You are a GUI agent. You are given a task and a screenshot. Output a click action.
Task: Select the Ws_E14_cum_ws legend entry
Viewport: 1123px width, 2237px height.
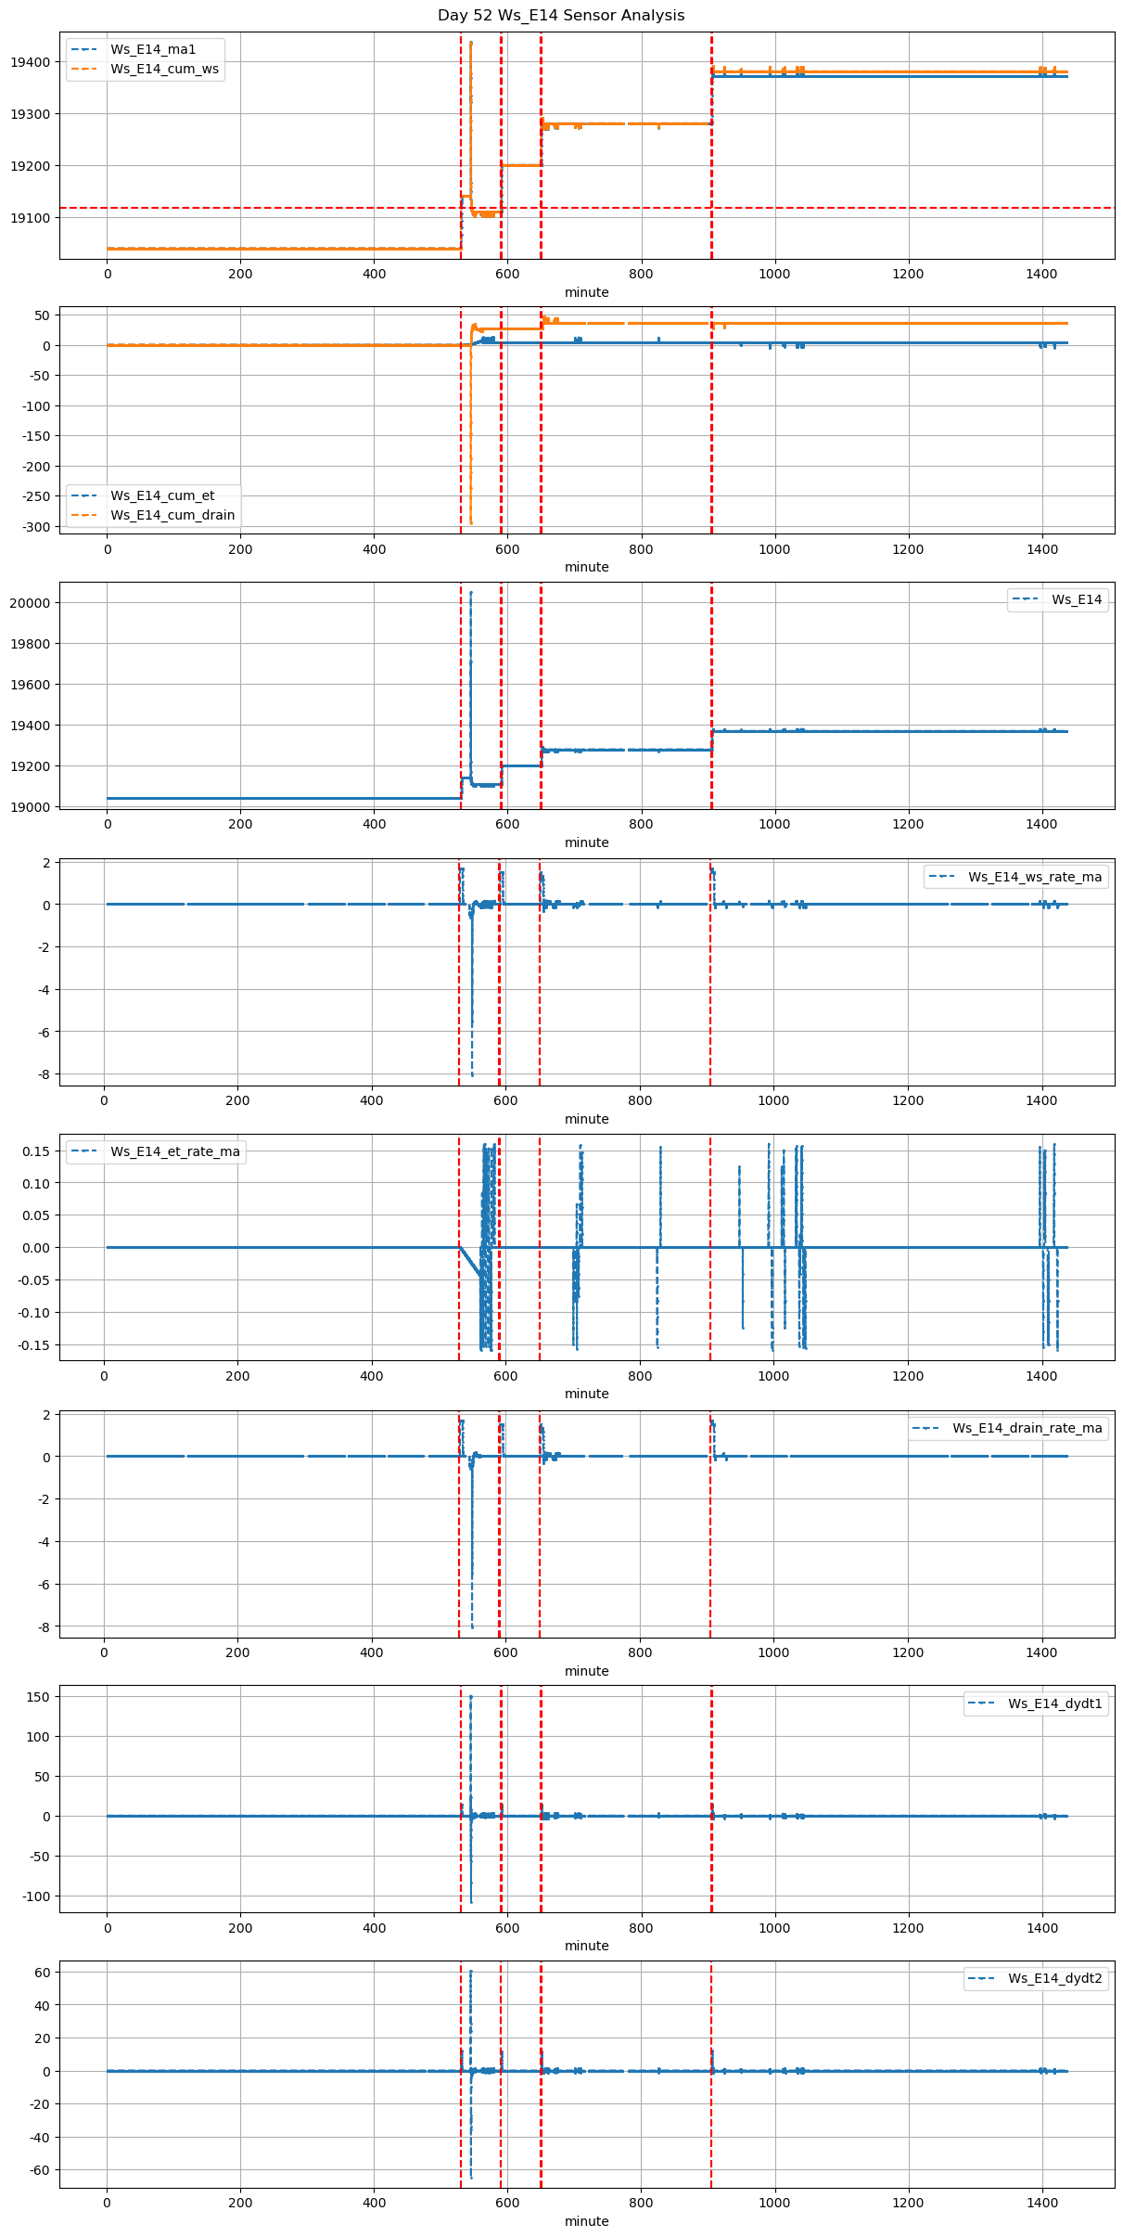[x=164, y=69]
